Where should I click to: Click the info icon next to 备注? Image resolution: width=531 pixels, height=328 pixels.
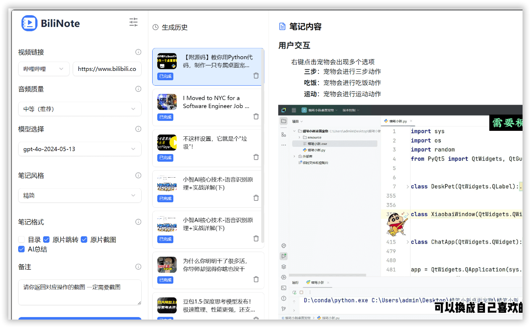(x=138, y=267)
